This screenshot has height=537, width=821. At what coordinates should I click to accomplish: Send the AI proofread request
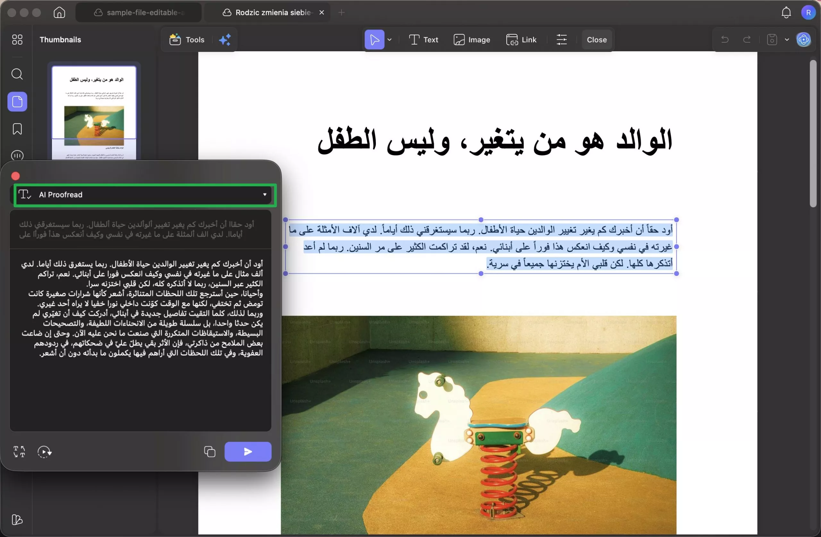point(248,451)
